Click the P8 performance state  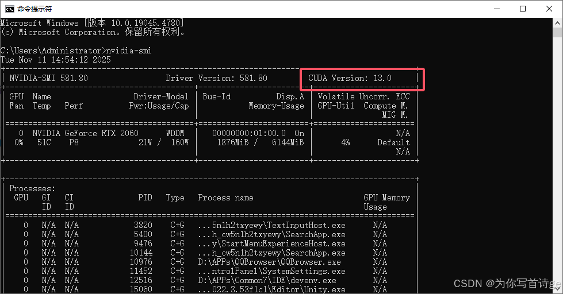click(x=74, y=143)
